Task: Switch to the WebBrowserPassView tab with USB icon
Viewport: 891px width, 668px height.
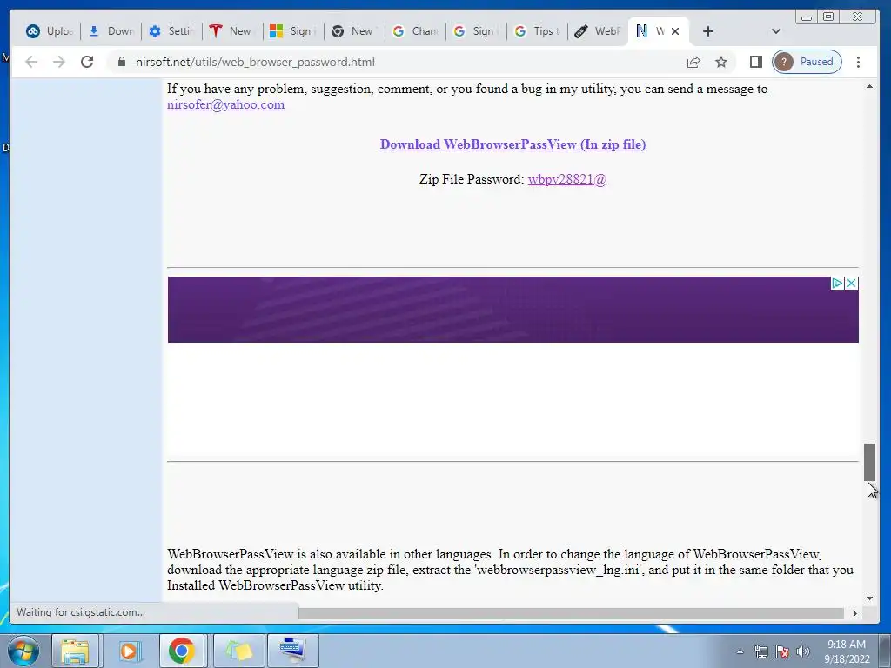Action: (597, 31)
